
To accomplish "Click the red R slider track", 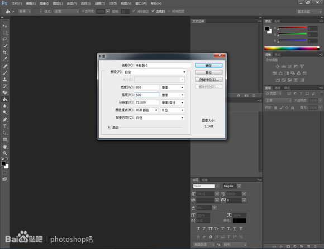I will tap(292, 27).
